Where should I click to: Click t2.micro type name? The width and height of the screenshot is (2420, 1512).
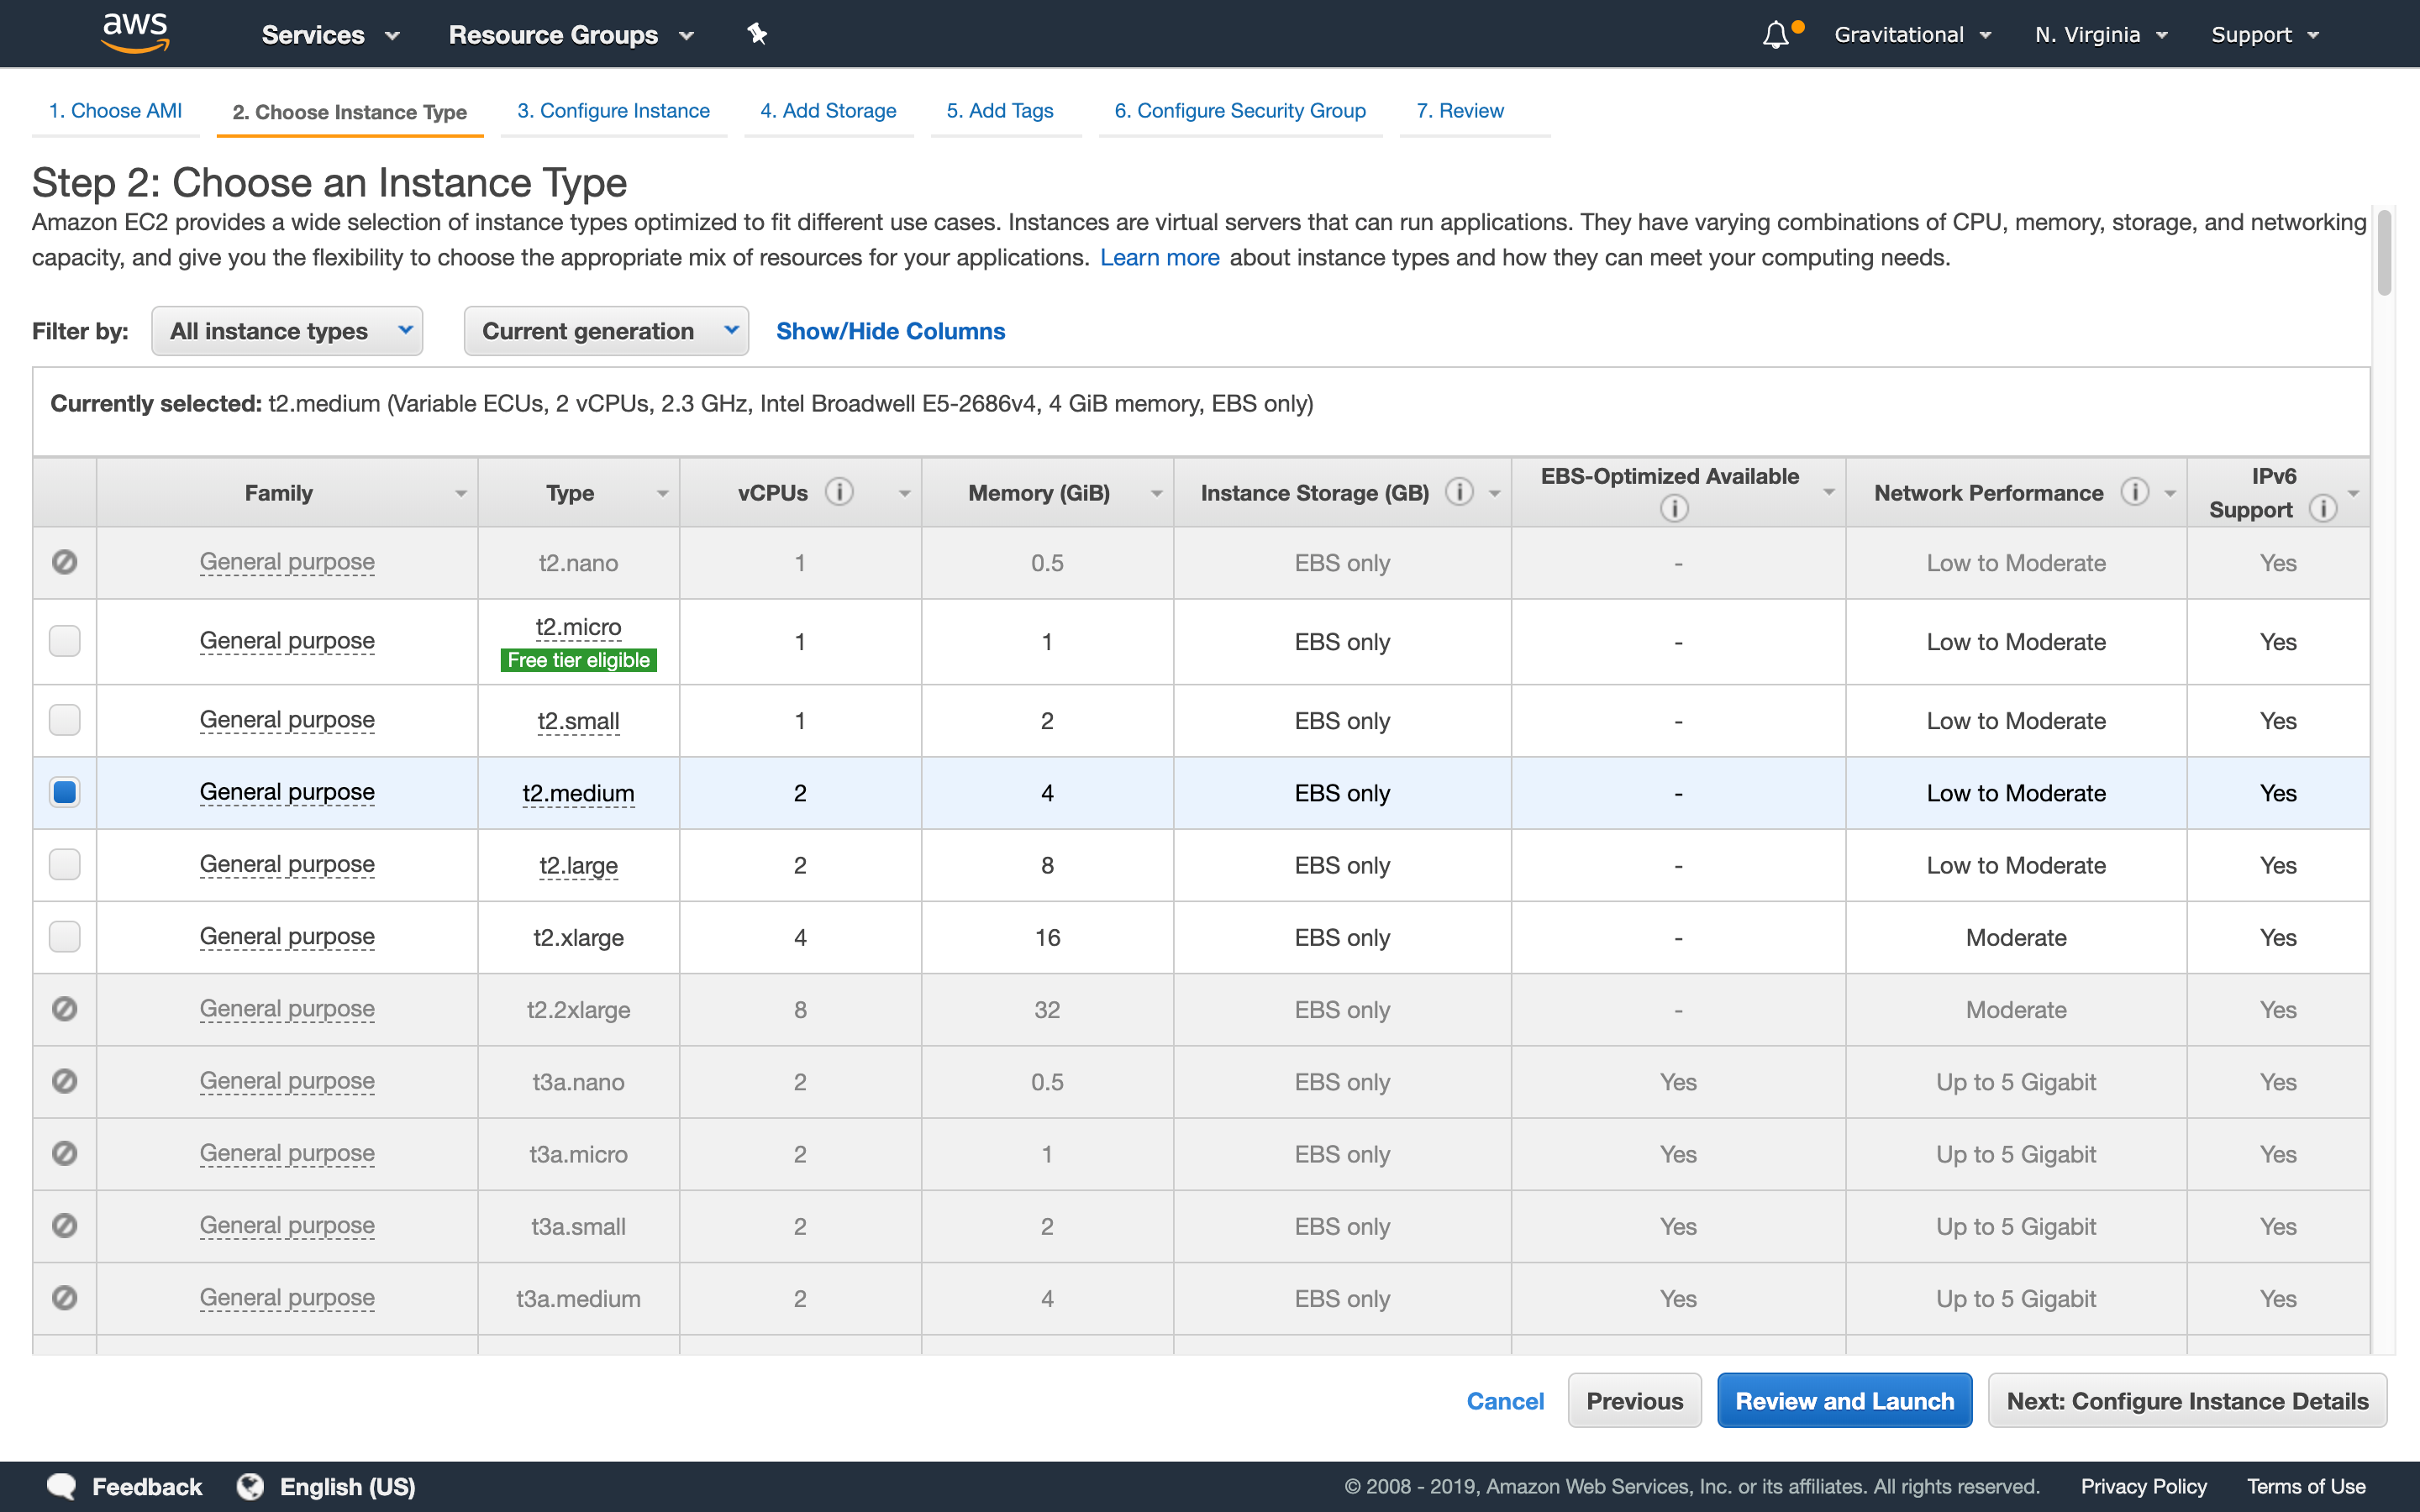(x=578, y=627)
